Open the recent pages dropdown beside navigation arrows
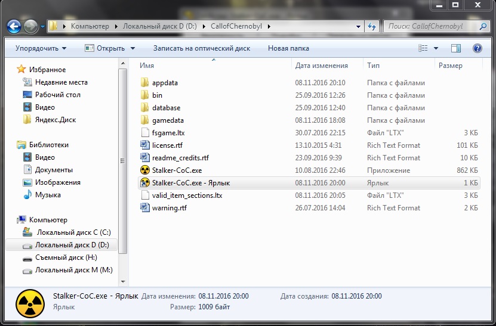The width and height of the screenshot is (496, 326). point(43,27)
